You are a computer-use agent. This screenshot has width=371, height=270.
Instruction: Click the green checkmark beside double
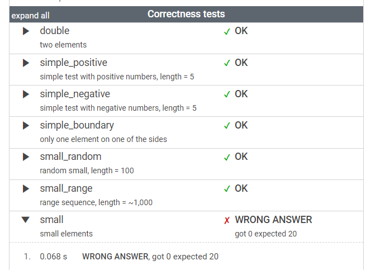pyautogui.click(x=227, y=31)
